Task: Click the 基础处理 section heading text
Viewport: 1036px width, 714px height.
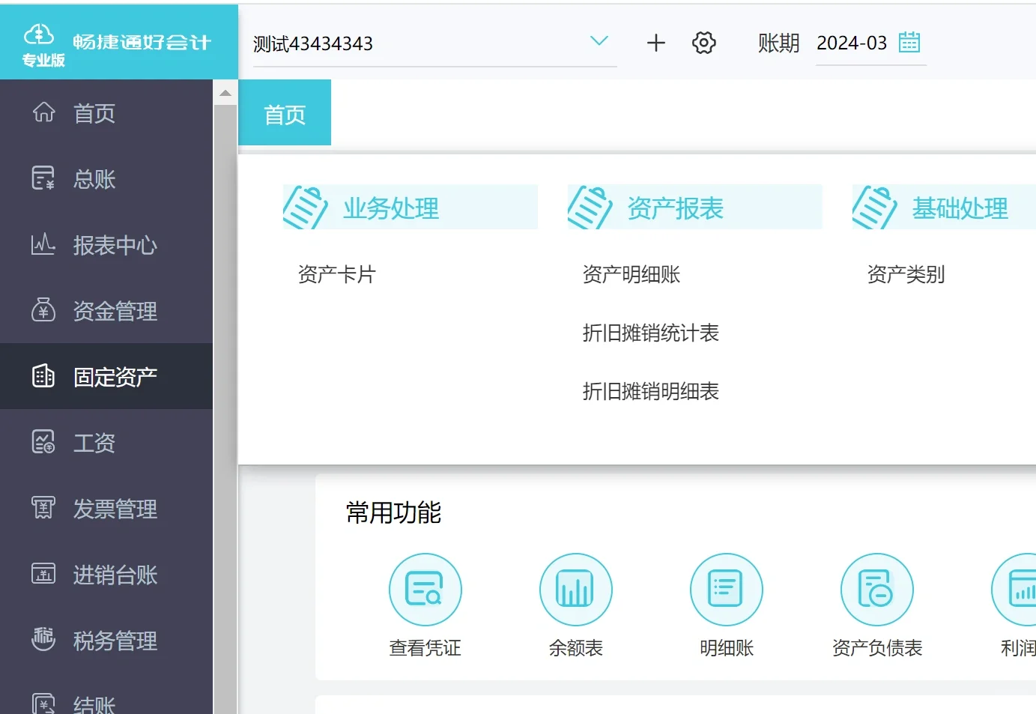Action: point(960,208)
